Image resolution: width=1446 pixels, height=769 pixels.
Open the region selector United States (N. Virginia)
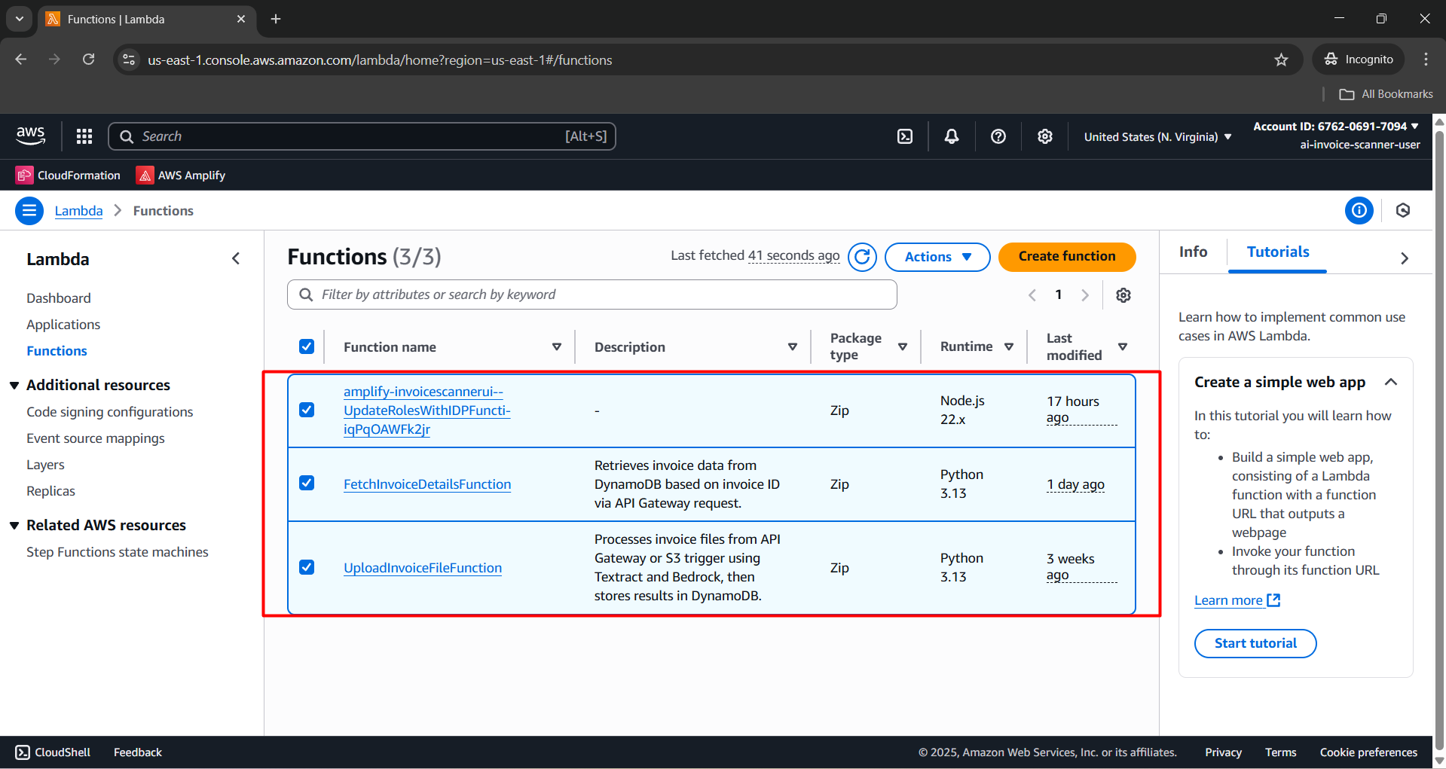[1157, 137]
